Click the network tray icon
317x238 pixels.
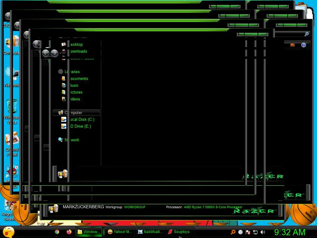pyautogui.click(x=255, y=232)
